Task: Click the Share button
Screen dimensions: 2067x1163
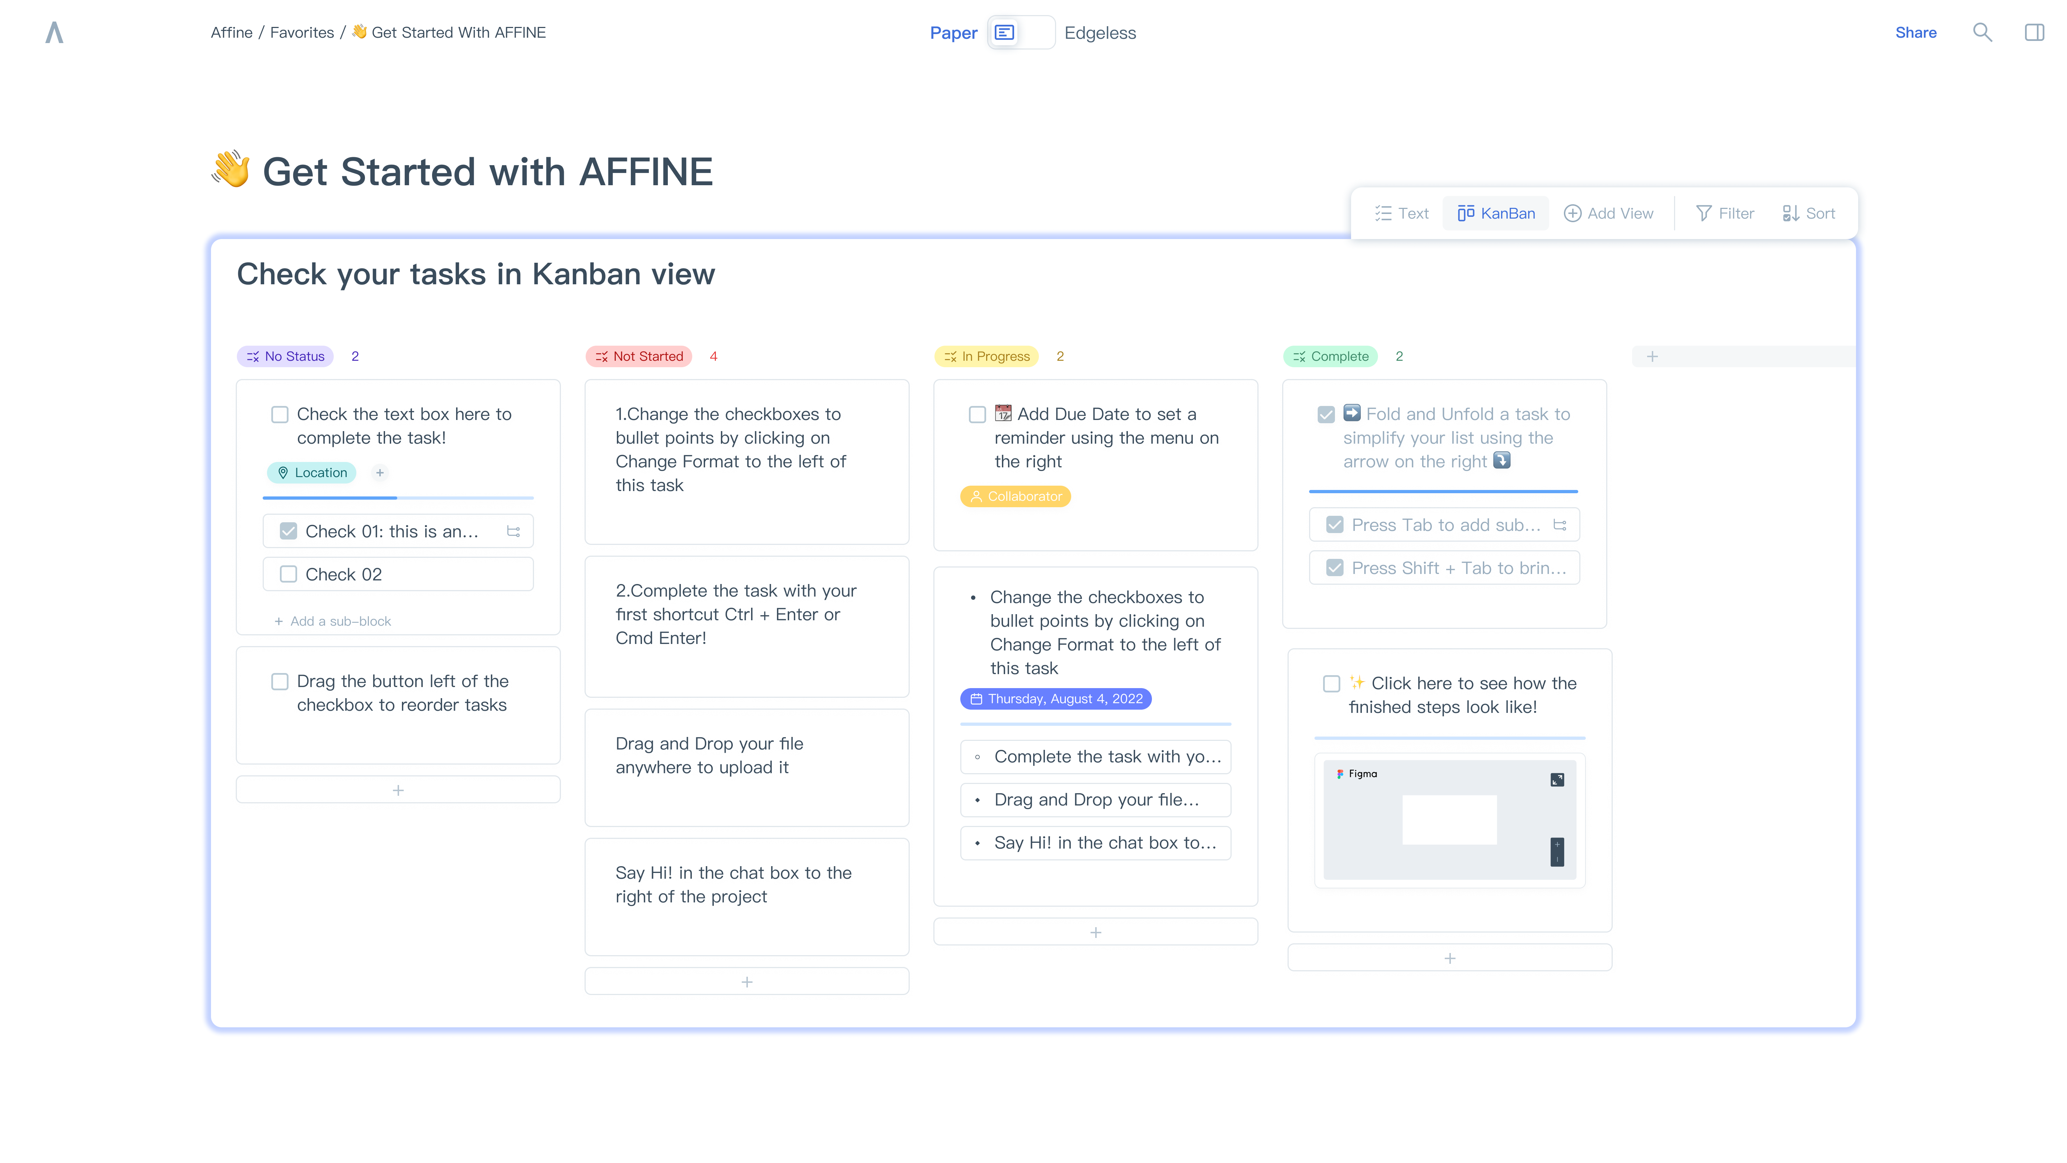Action: click(1915, 33)
